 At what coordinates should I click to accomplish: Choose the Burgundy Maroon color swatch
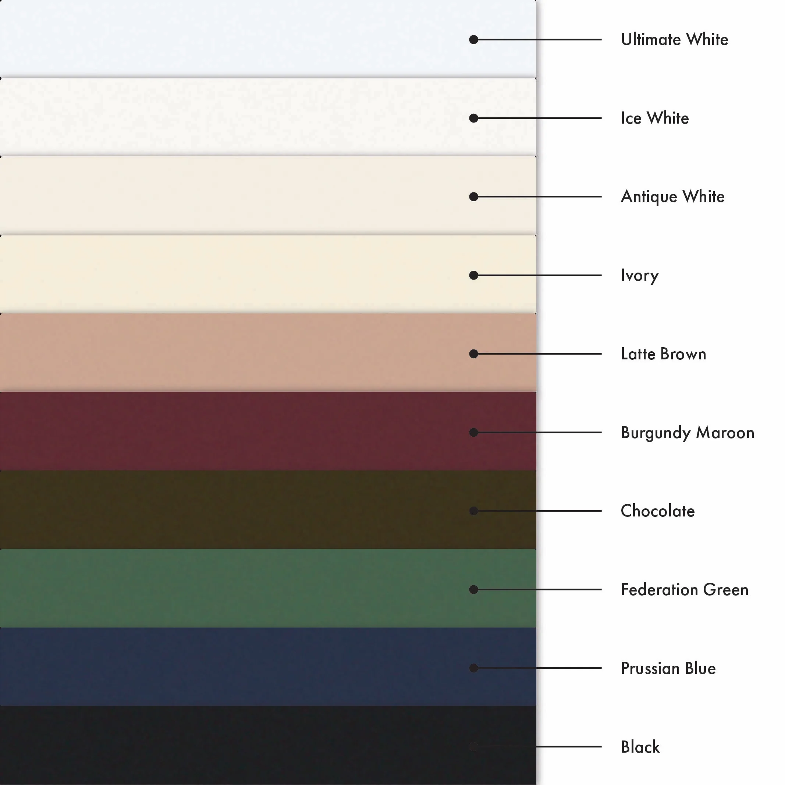268,431
